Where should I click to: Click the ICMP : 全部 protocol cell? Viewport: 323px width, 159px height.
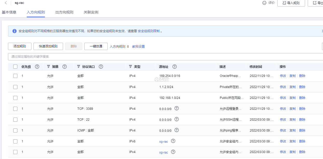point(86,130)
